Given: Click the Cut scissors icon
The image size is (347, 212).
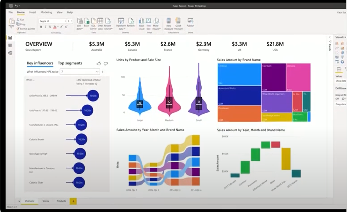Looking at the screenshot, I should (x=18, y=19).
